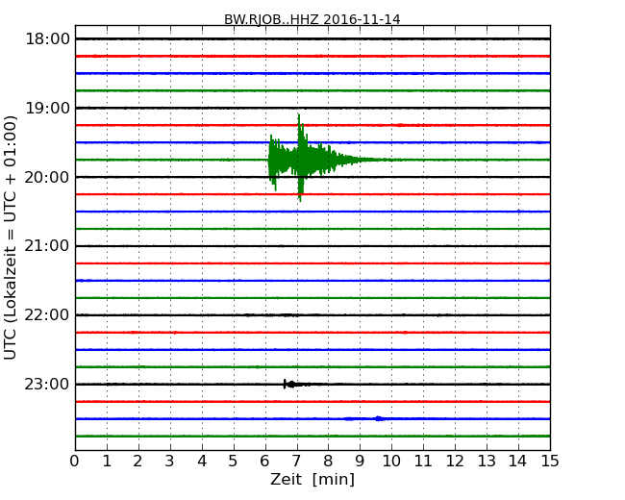625x500 pixels.
Task: Click the x-axis tick label 0
Action: pos(75,462)
